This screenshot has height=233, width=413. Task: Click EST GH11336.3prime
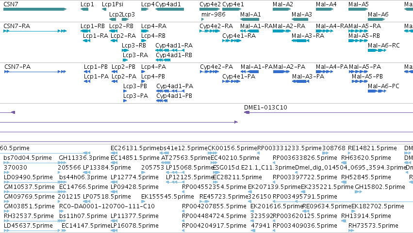(x=84, y=158)
